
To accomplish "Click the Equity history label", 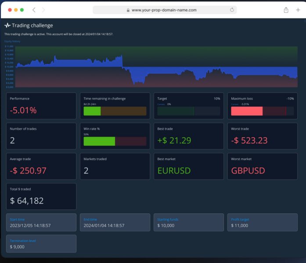I will click(12, 41).
